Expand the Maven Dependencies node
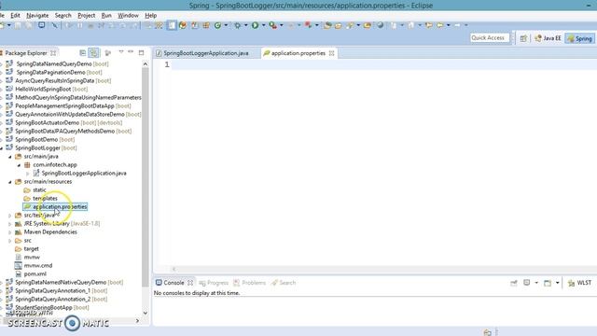597x336 pixels. click(10, 232)
